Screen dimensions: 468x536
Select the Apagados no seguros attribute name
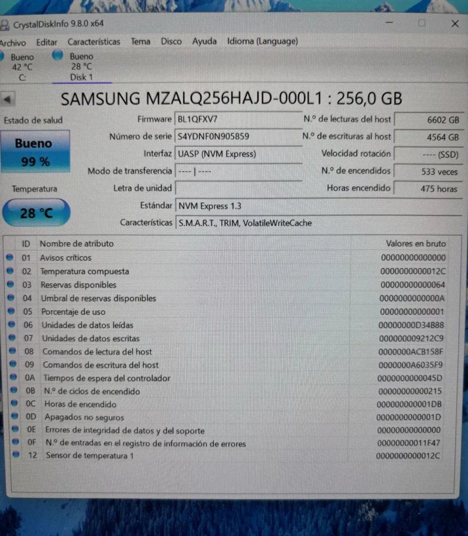(84, 417)
